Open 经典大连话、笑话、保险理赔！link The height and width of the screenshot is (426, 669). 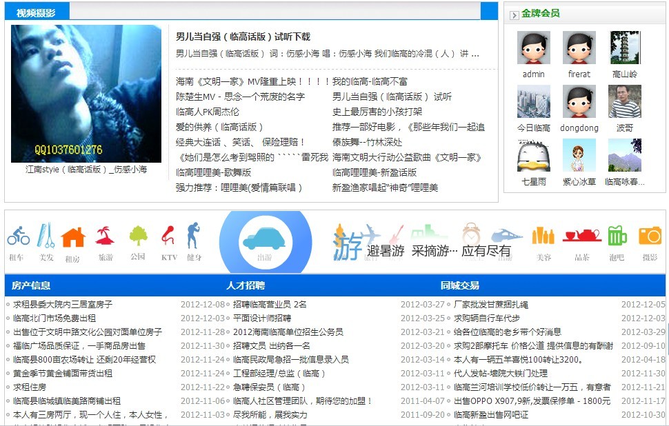pyautogui.click(x=241, y=142)
